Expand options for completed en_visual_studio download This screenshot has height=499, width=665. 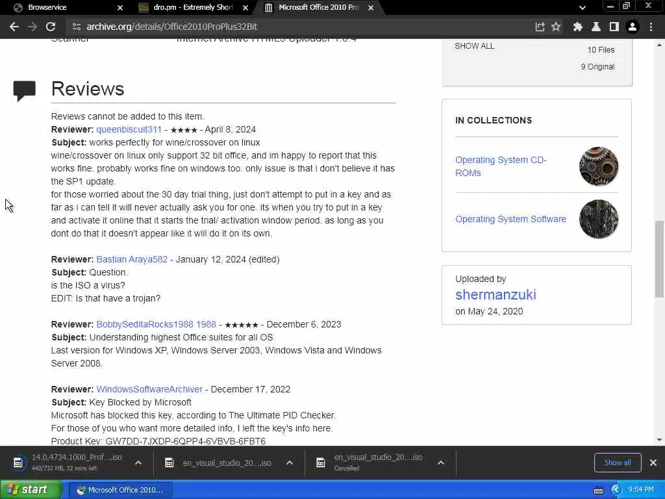(290, 463)
